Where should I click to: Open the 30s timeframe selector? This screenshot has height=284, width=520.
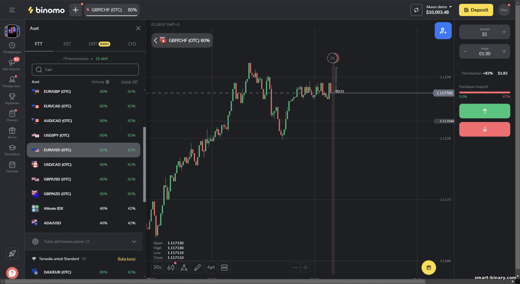[157, 267]
